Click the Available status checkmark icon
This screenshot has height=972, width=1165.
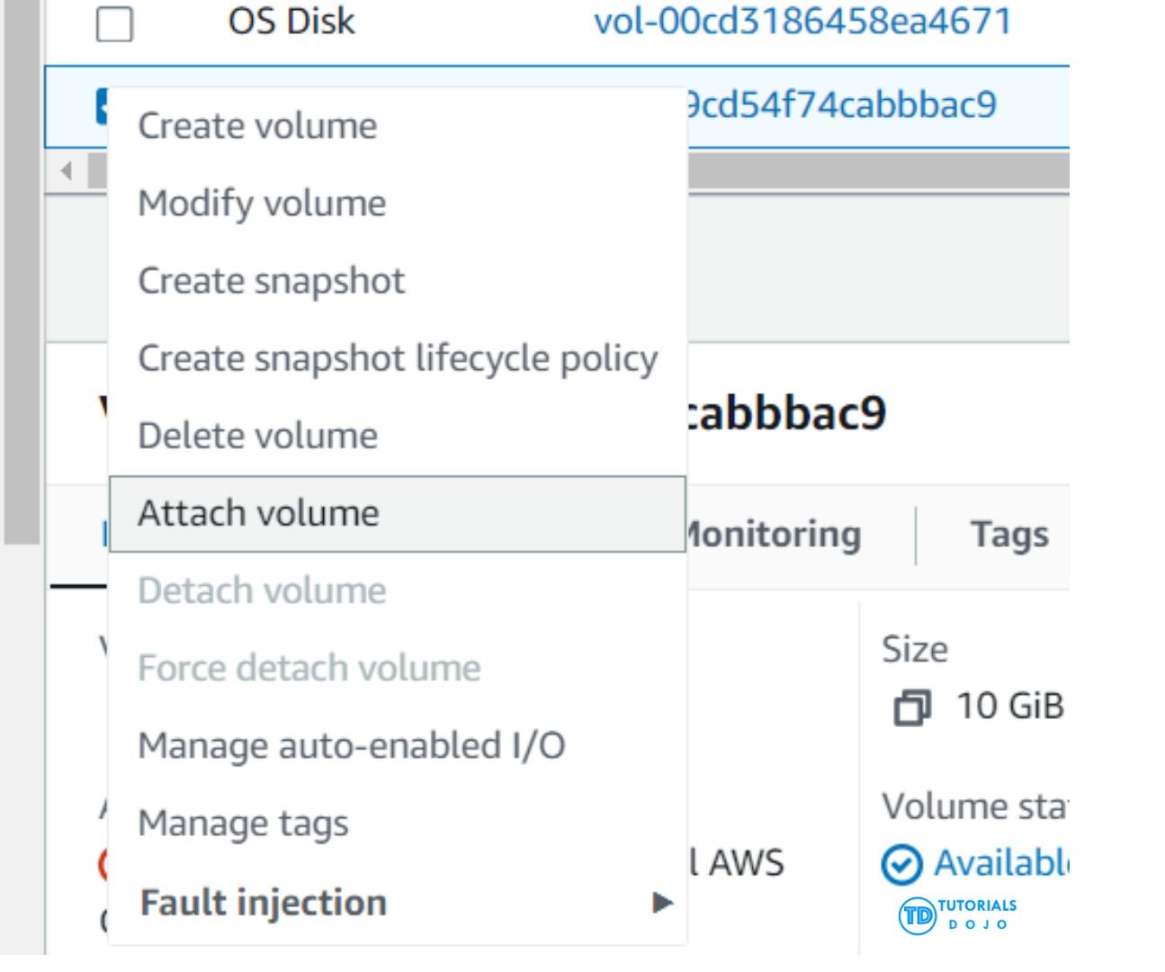point(901,865)
